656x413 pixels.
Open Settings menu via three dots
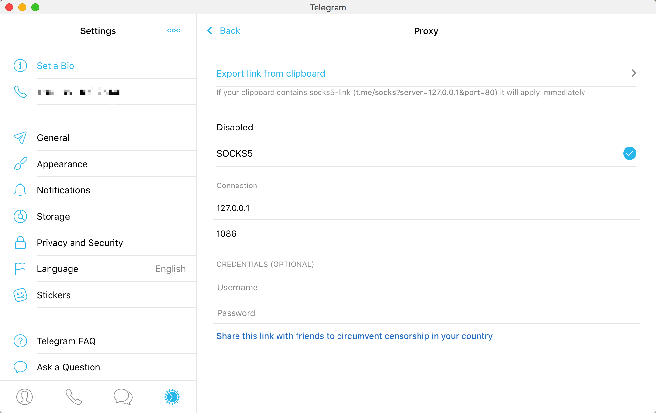[174, 30]
